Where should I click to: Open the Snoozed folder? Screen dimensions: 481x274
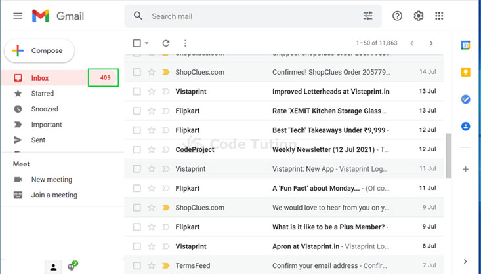[x=45, y=109]
